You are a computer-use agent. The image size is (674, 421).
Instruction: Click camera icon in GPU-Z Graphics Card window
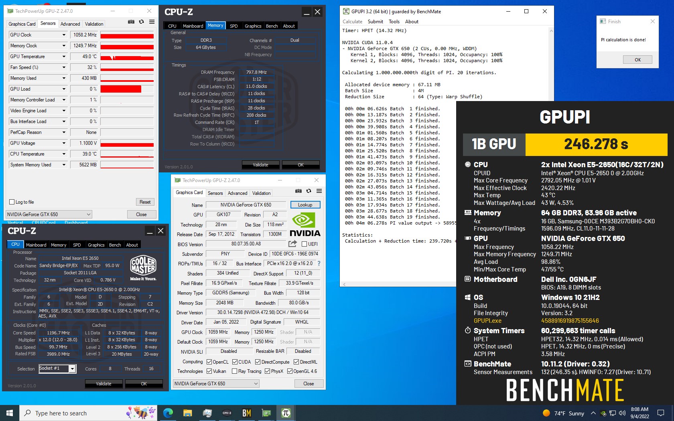click(298, 191)
